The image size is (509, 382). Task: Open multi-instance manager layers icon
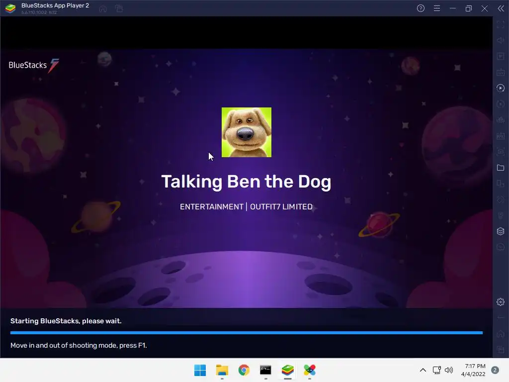point(501,231)
